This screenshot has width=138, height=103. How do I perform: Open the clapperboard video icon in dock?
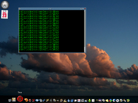[51, 101]
